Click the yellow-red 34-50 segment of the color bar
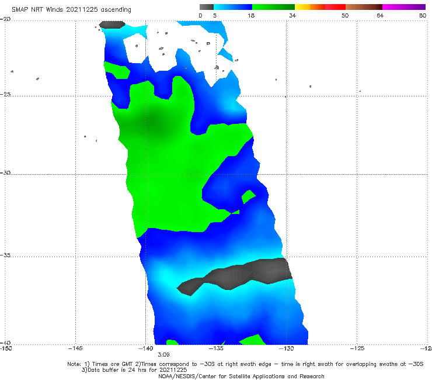Image resolution: width=432 pixels, height=380 pixels. pos(320,7)
